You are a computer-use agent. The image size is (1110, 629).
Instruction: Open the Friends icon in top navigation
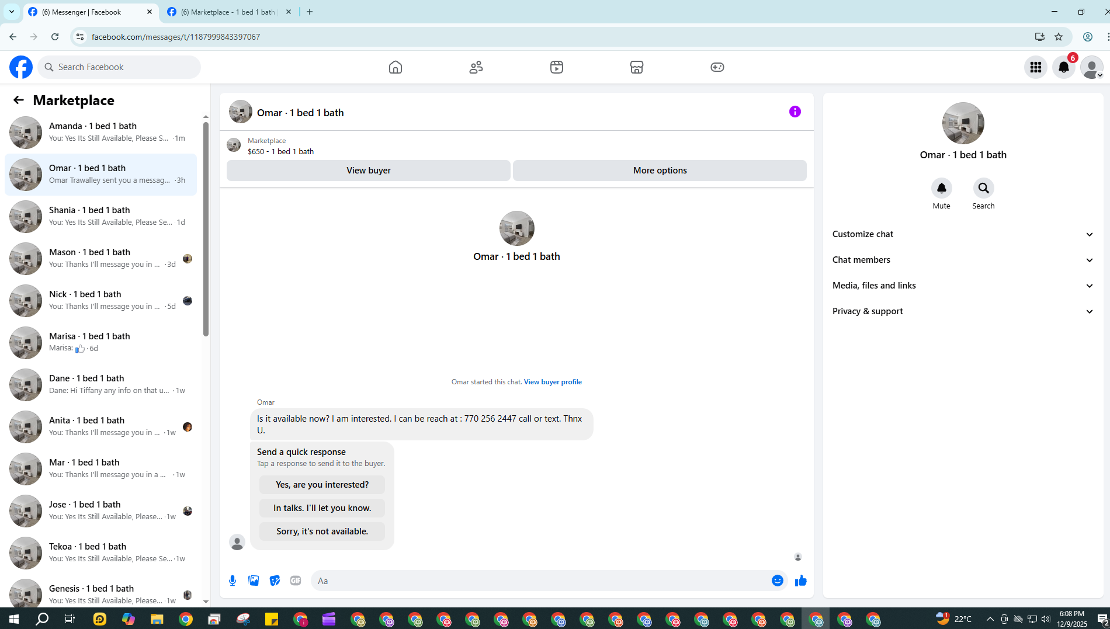coord(476,67)
